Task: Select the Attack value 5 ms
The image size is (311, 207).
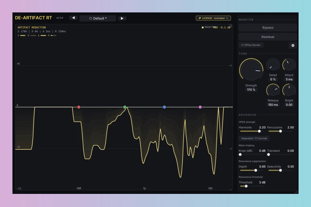Action: click(289, 79)
